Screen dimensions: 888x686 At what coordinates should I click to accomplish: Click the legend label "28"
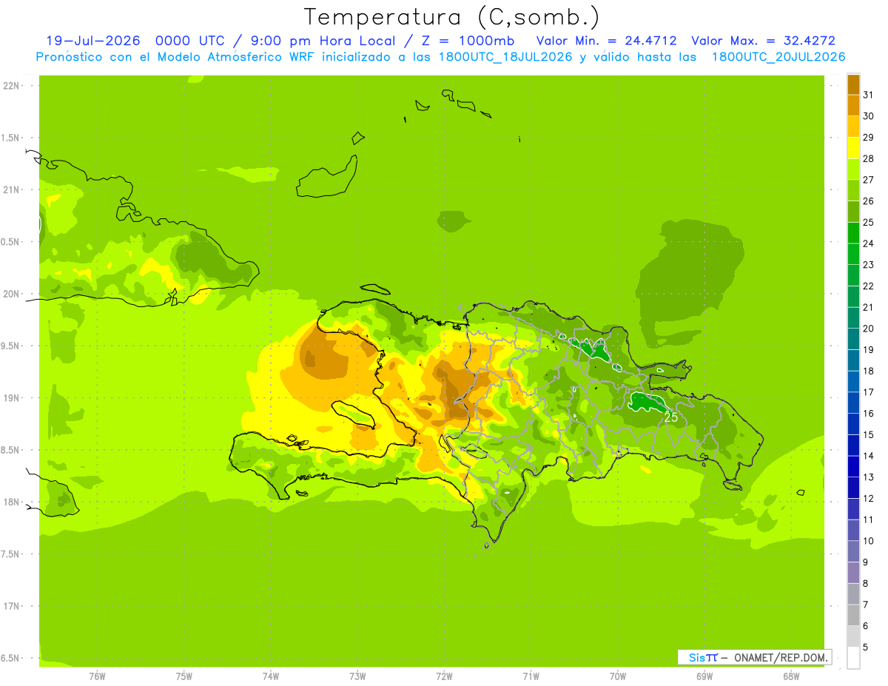point(868,158)
